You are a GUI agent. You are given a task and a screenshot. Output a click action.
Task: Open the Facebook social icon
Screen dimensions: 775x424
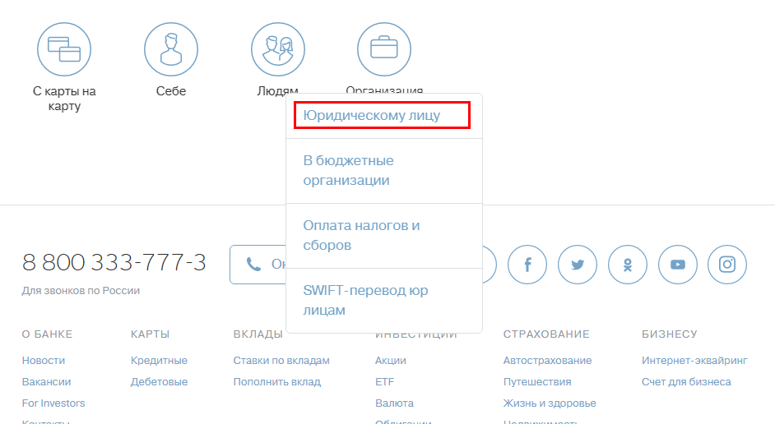pyautogui.click(x=527, y=265)
